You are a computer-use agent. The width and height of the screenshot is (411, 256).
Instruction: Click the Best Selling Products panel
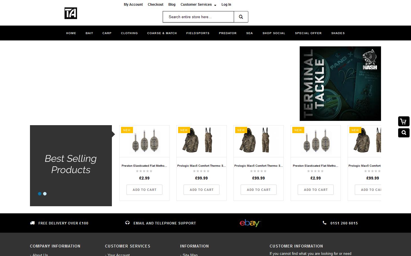71,166
